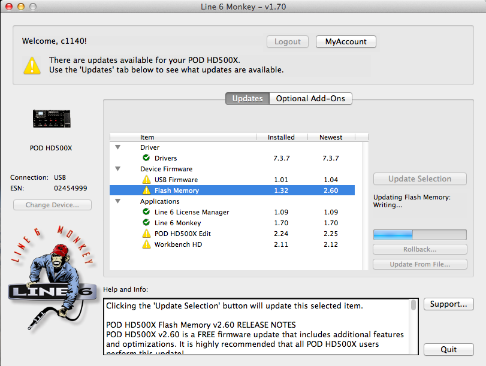Click the 'Welcome, c1140!' greeting text
The width and height of the screenshot is (486, 366).
(x=55, y=41)
